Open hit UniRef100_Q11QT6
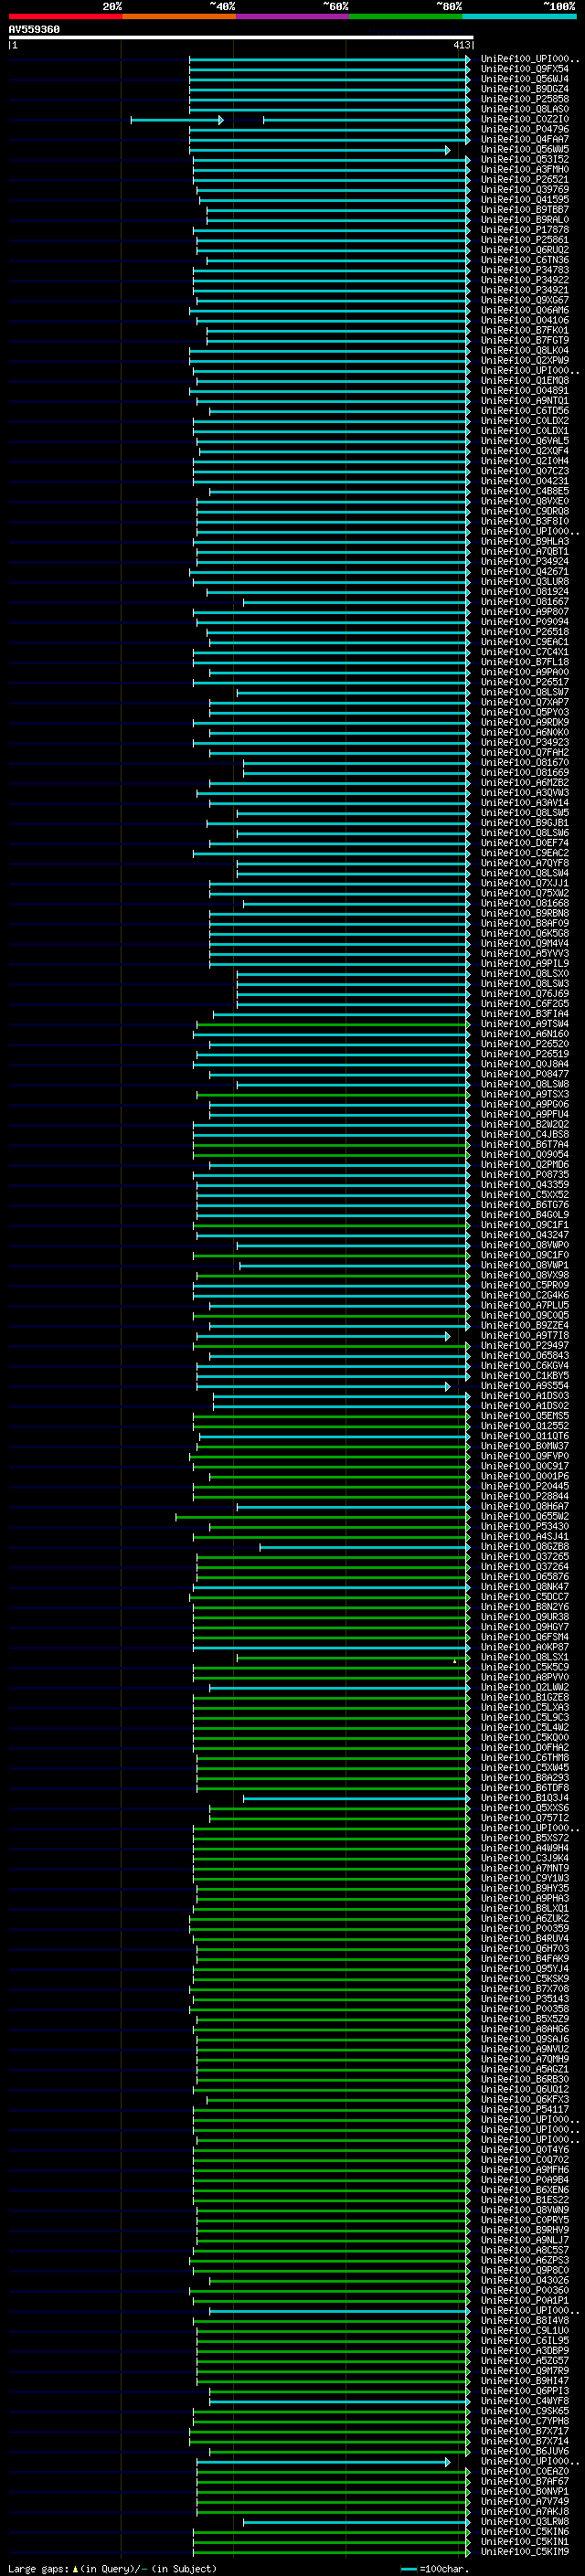 pyautogui.click(x=525, y=1437)
